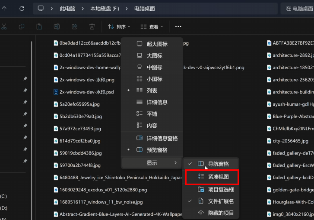Select file 1603029248_exodus_v01_5120x2880.png
Image resolution: width=314 pixels, height=220 pixels.
[101, 190]
